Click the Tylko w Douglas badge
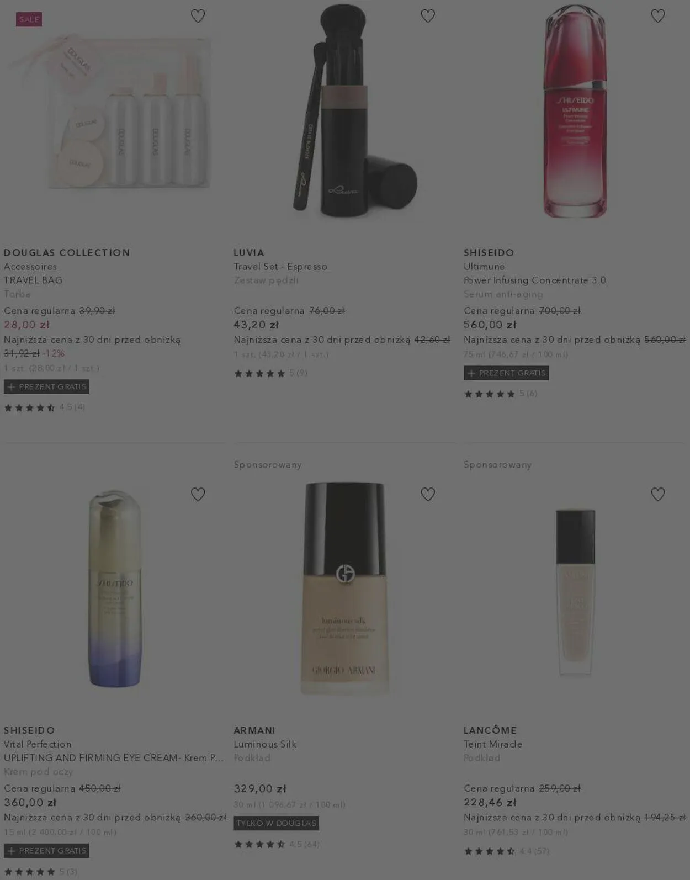This screenshot has height=880, width=690. pyautogui.click(x=277, y=823)
